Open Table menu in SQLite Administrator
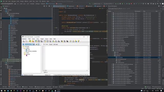 [x=29, y=39]
